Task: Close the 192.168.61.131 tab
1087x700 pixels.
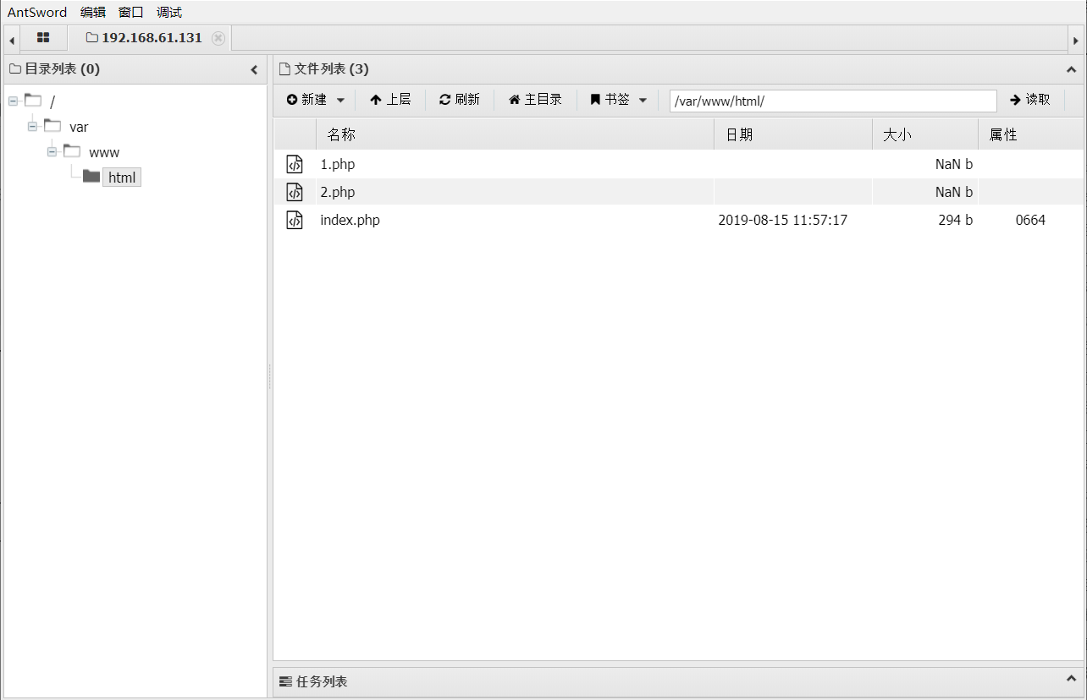Action: (x=218, y=38)
